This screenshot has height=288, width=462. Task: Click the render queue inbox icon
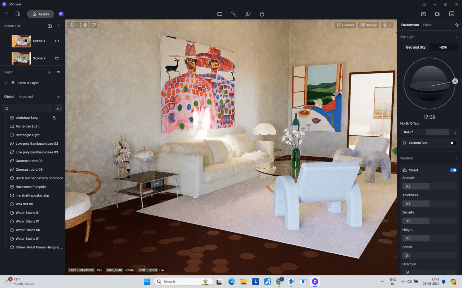point(452,14)
